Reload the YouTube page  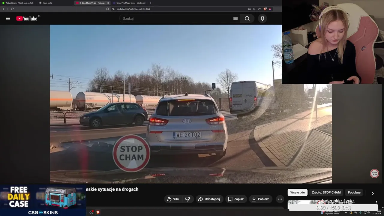(x=12, y=9)
